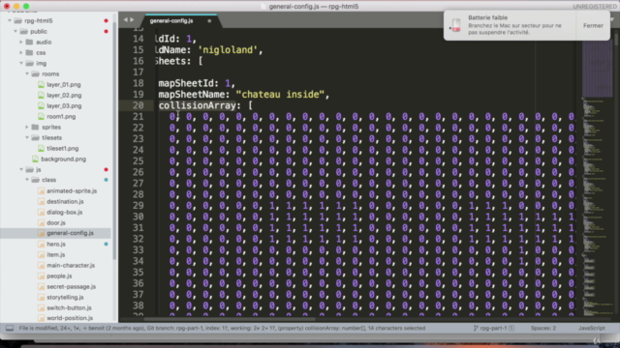This screenshot has width=620, height=348.
Task: Collapse the js folder arrow
Action: (21, 169)
